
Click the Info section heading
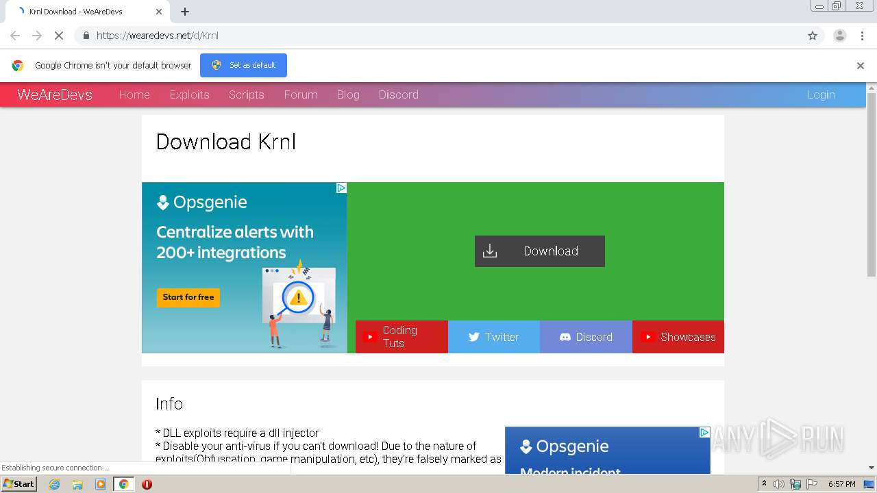pos(169,403)
